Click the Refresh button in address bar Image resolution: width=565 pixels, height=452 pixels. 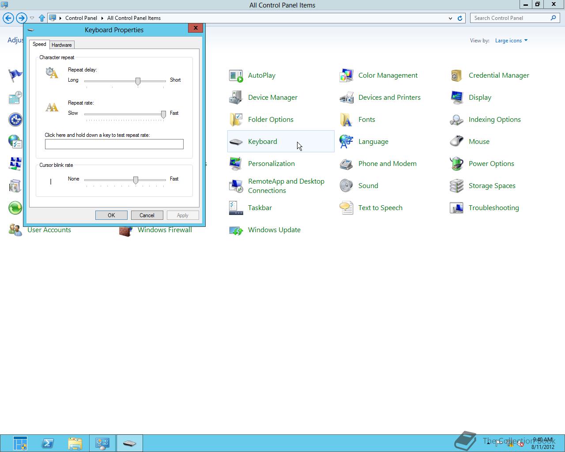460,18
